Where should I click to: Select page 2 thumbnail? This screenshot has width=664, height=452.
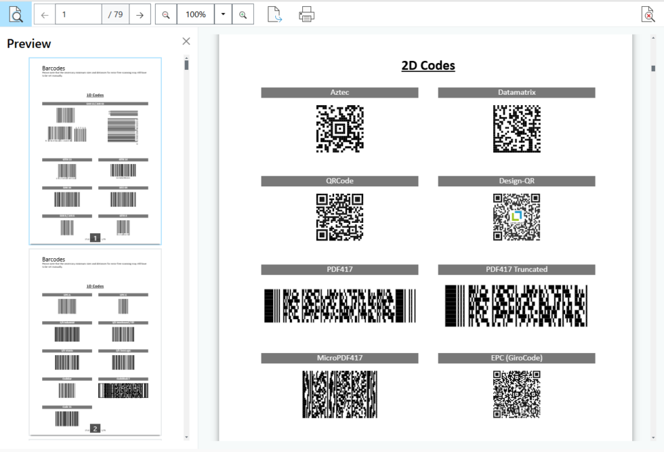coord(95,341)
